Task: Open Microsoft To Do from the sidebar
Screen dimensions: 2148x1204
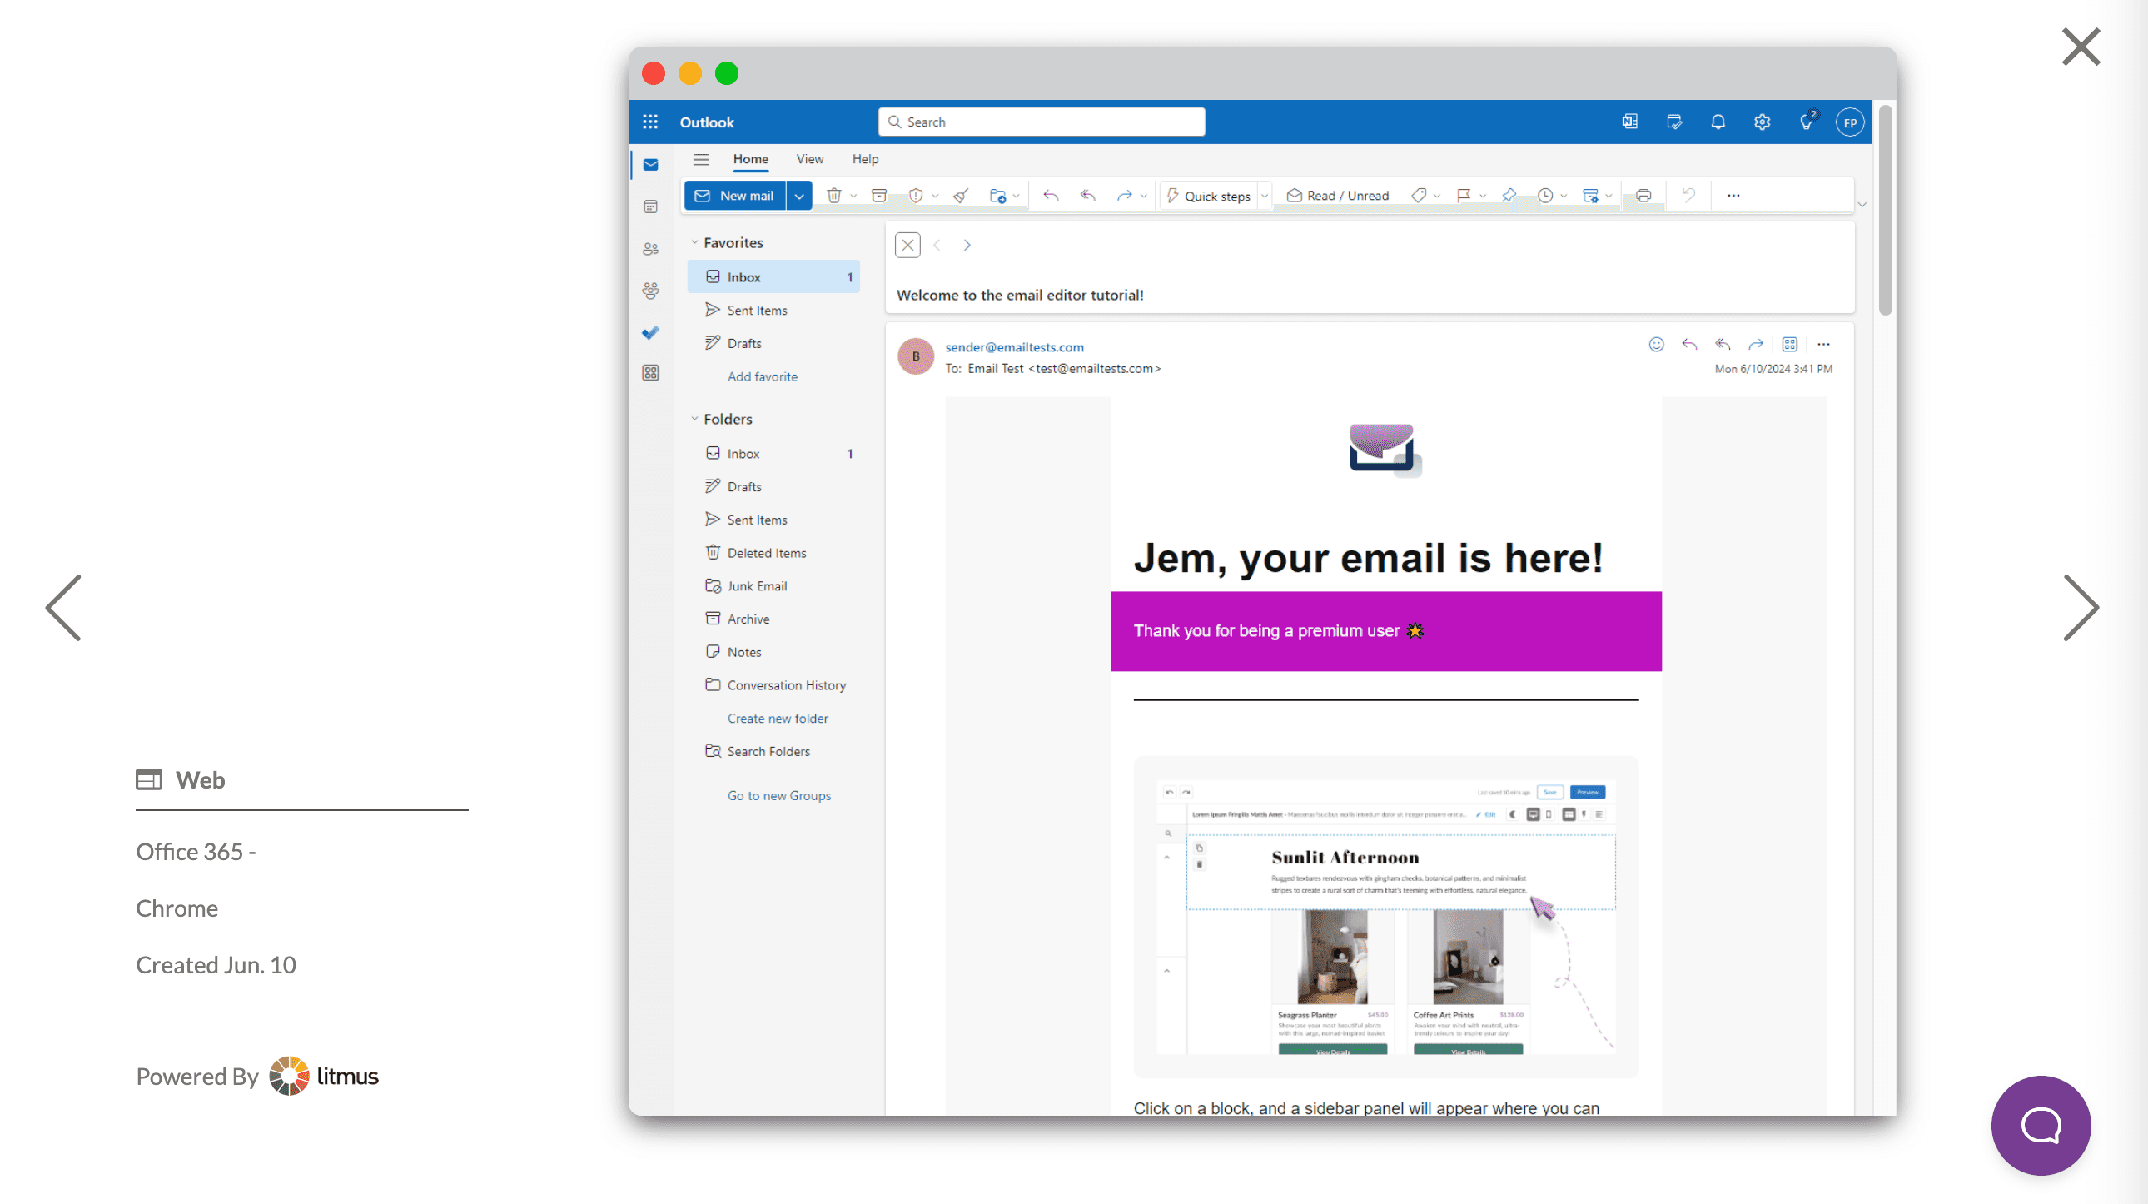Action: pyautogui.click(x=650, y=333)
